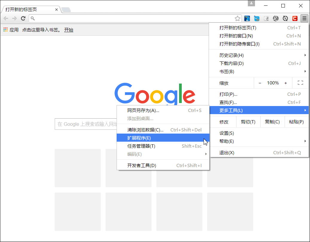
Task: Open the red C extension icon
Action: (x=295, y=18)
